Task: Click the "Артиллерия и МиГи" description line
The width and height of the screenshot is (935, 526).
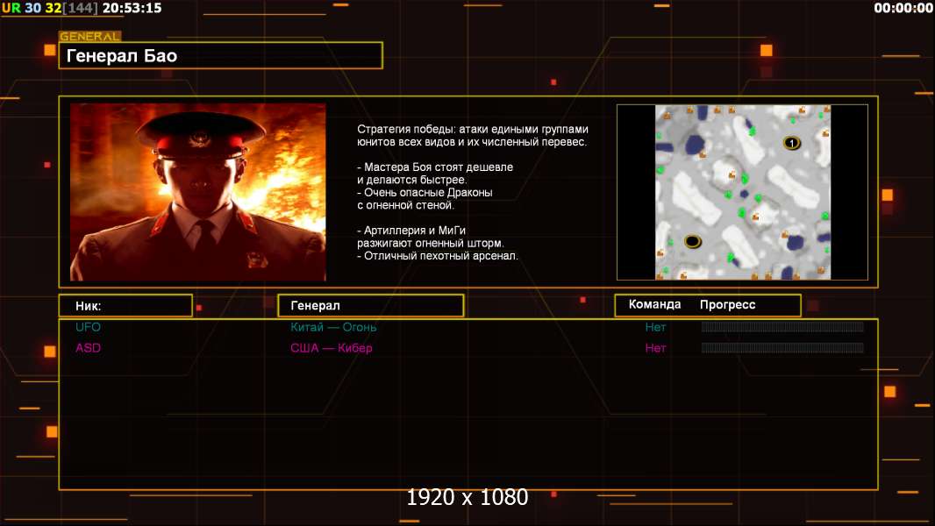Action: [x=411, y=231]
